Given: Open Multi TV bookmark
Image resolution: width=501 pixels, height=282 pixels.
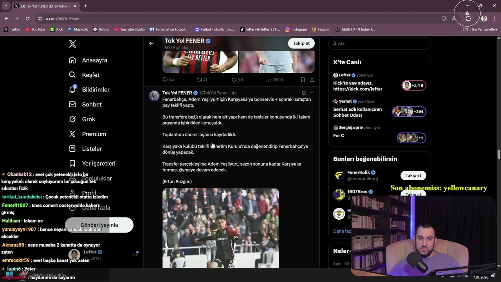Looking at the screenshot, I should 355,29.
